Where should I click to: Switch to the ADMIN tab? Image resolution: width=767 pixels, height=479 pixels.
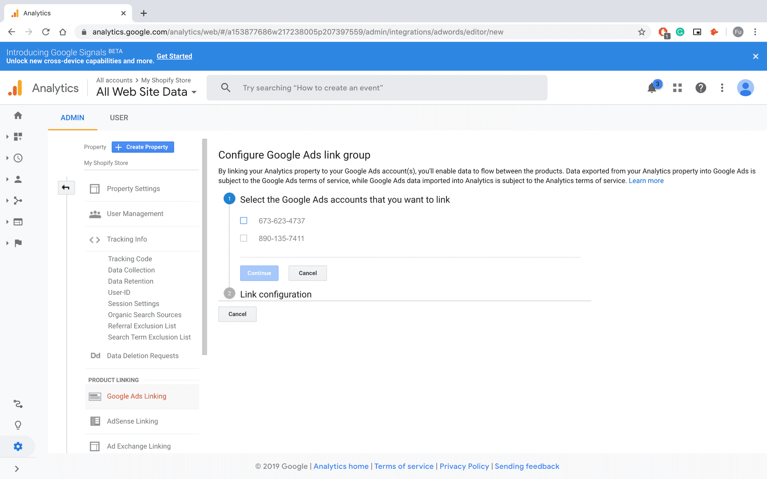(72, 118)
